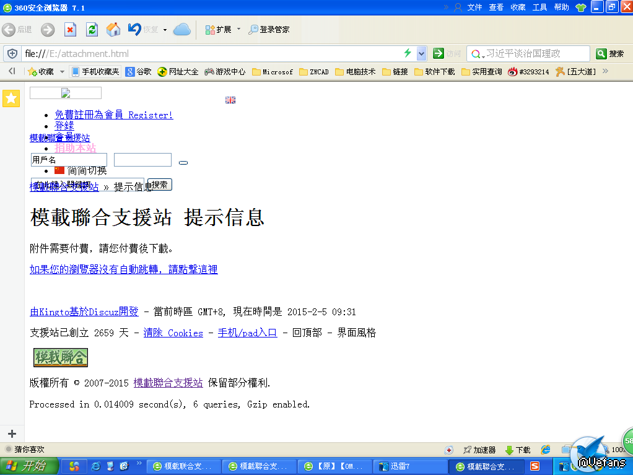Open the 帮助 menu
This screenshot has width=633, height=475.
coord(562,7)
